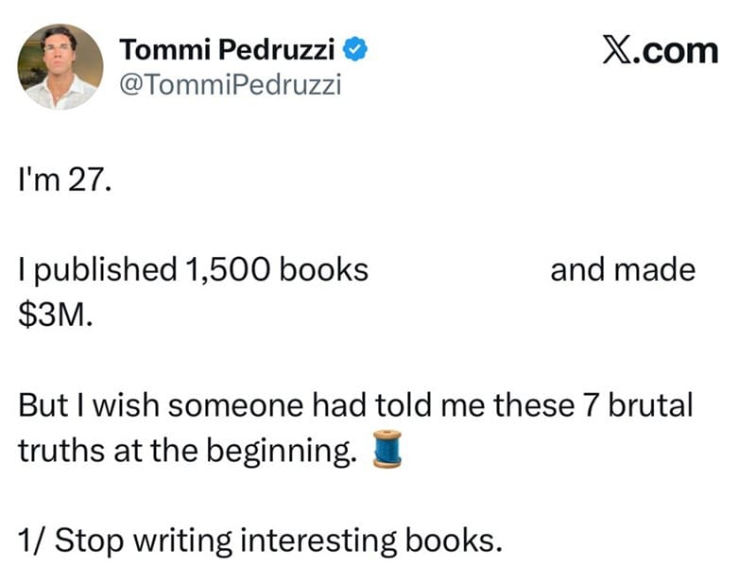The height and width of the screenshot is (583, 756).
Task: Click the blue verified checkmark badge
Action: [x=355, y=49]
